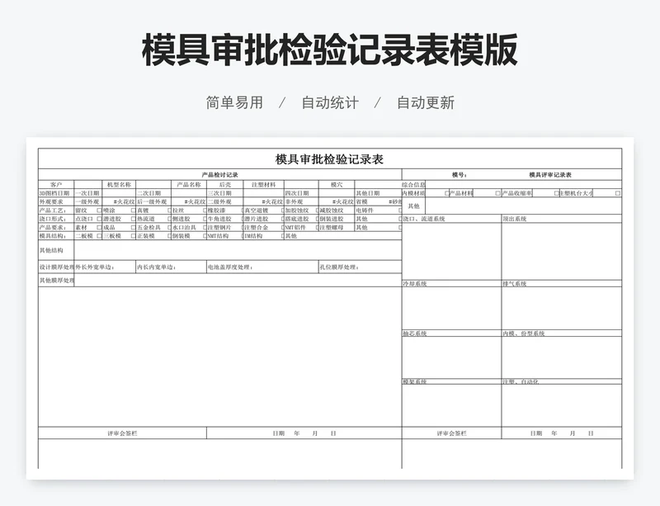Tick the 二板模 checkbox
The height and width of the screenshot is (506, 660).
coord(99,236)
